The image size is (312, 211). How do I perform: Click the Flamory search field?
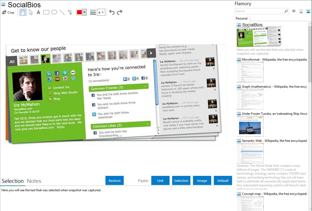click(259, 11)
